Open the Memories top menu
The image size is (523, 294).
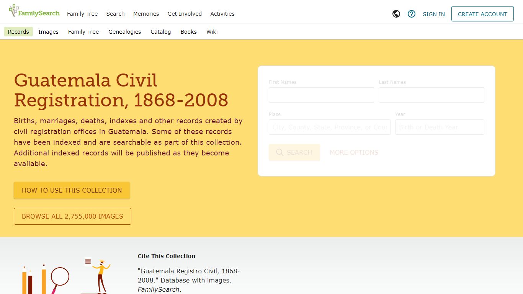click(146, 14)
